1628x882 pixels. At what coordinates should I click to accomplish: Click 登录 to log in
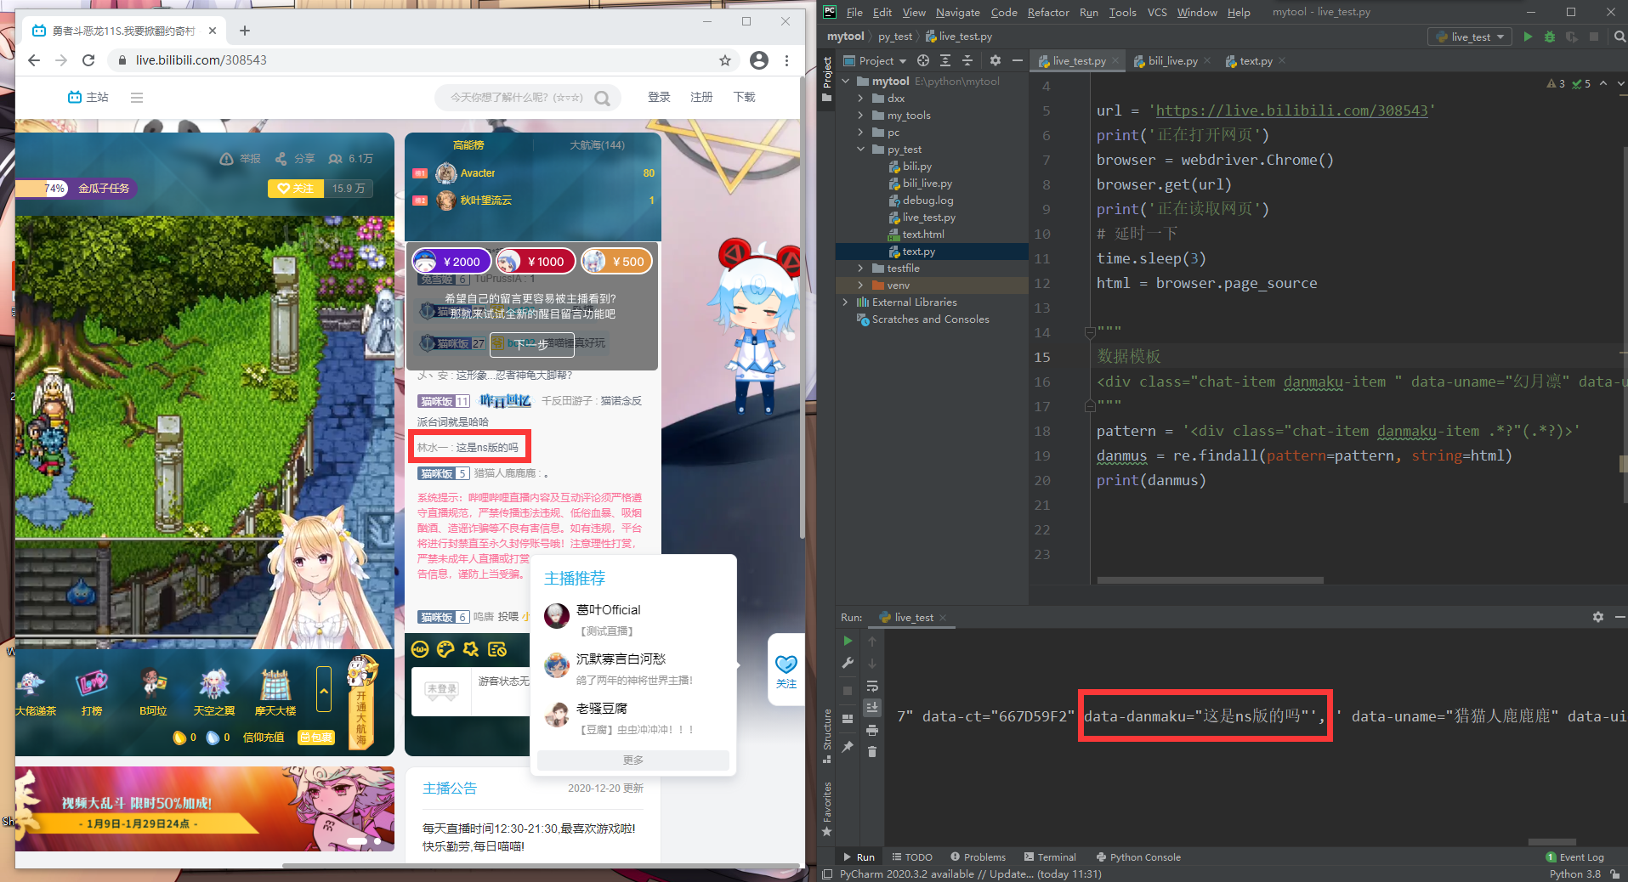(x=660, y=97)
